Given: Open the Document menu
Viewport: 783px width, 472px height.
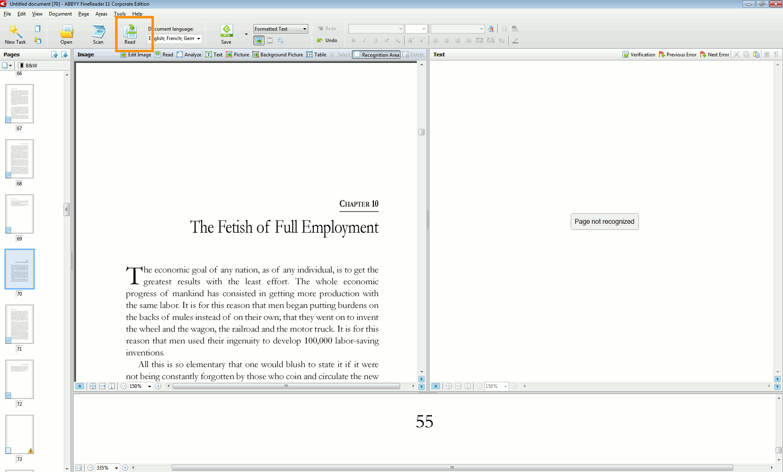Looking at the screenshot, I should pyautogui.click(x=60, y=14).
